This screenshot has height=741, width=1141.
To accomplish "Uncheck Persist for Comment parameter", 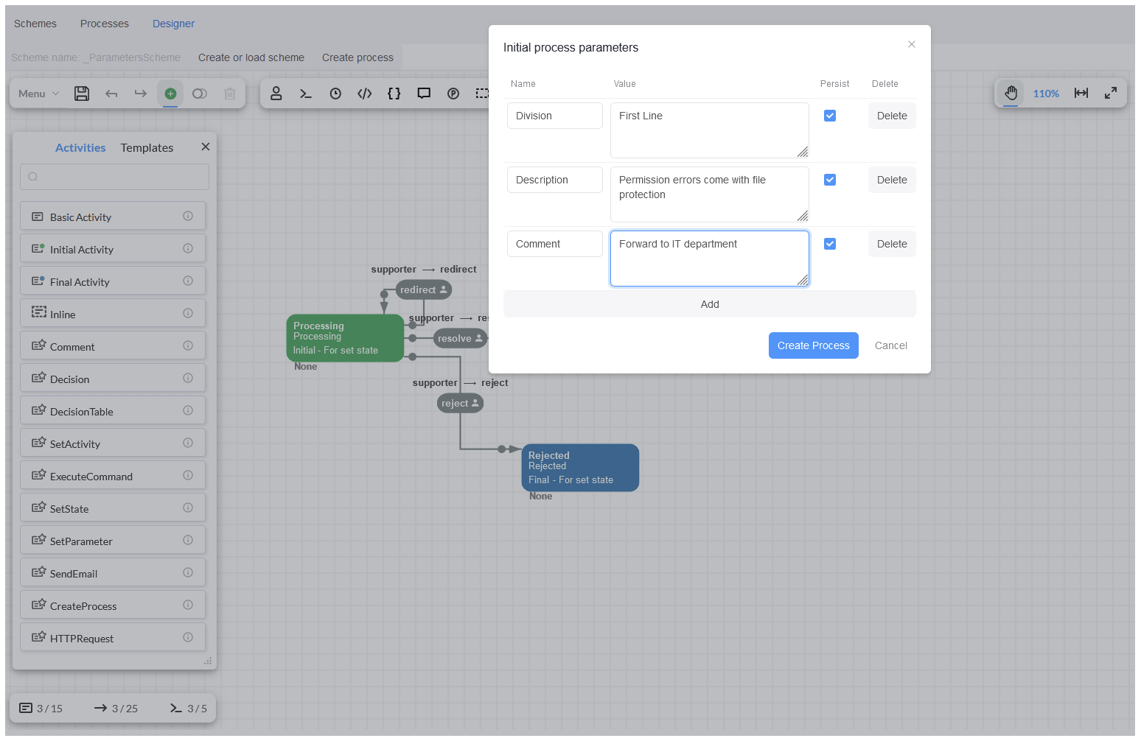I will click(830, 244).
